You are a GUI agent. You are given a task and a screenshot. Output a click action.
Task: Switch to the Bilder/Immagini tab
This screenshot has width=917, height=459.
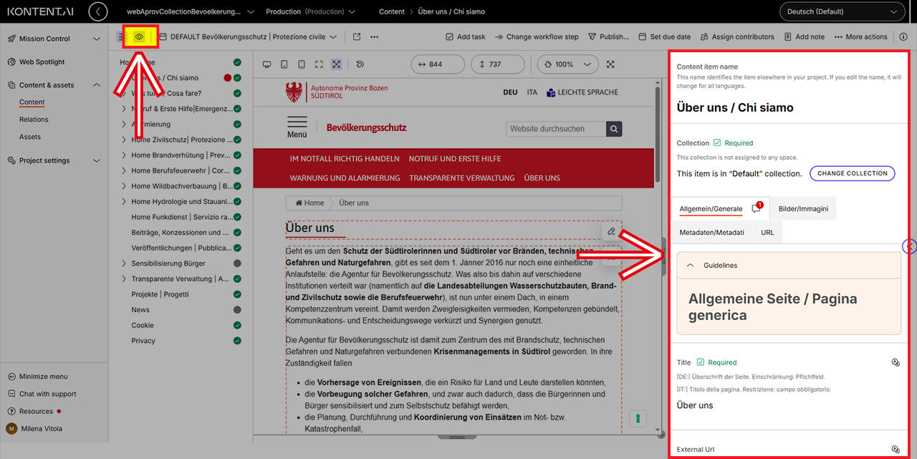[x=803, y=208]
